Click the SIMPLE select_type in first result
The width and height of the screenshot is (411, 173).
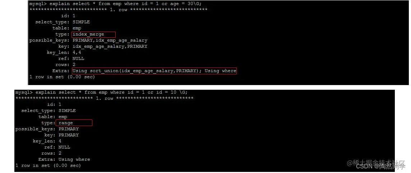click(81, 22)
